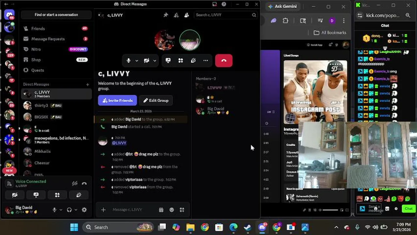
Task: Open All Bookmarks folder in Chrome
Action: point(330,33)
